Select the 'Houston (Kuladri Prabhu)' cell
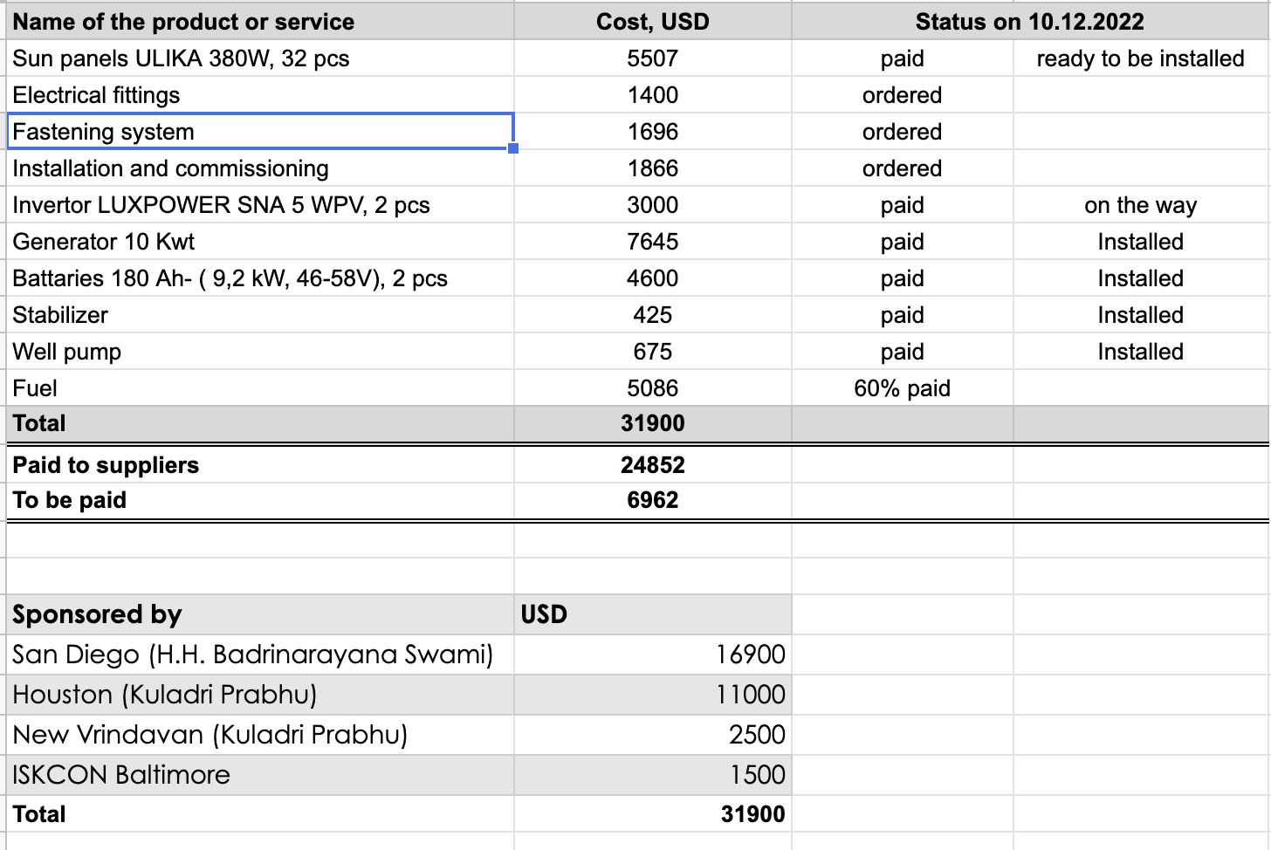This screenshot has width=1271, height=850. [x=260, y=695]
